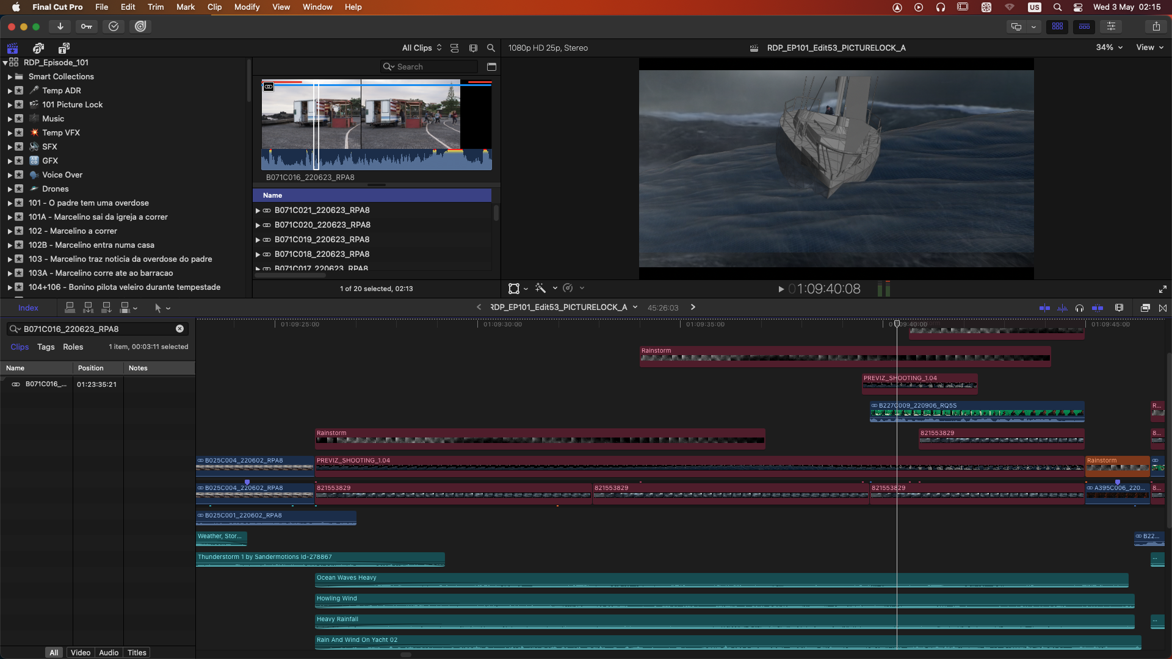The image size is (1172, 659).
Task: Click the Index button
Action: coord(28,308)
